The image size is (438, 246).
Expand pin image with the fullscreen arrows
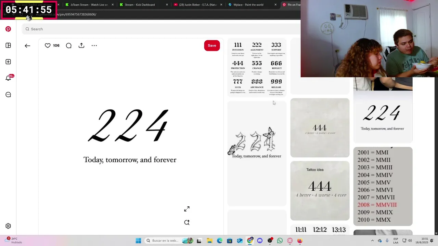(x=187, y=209)
